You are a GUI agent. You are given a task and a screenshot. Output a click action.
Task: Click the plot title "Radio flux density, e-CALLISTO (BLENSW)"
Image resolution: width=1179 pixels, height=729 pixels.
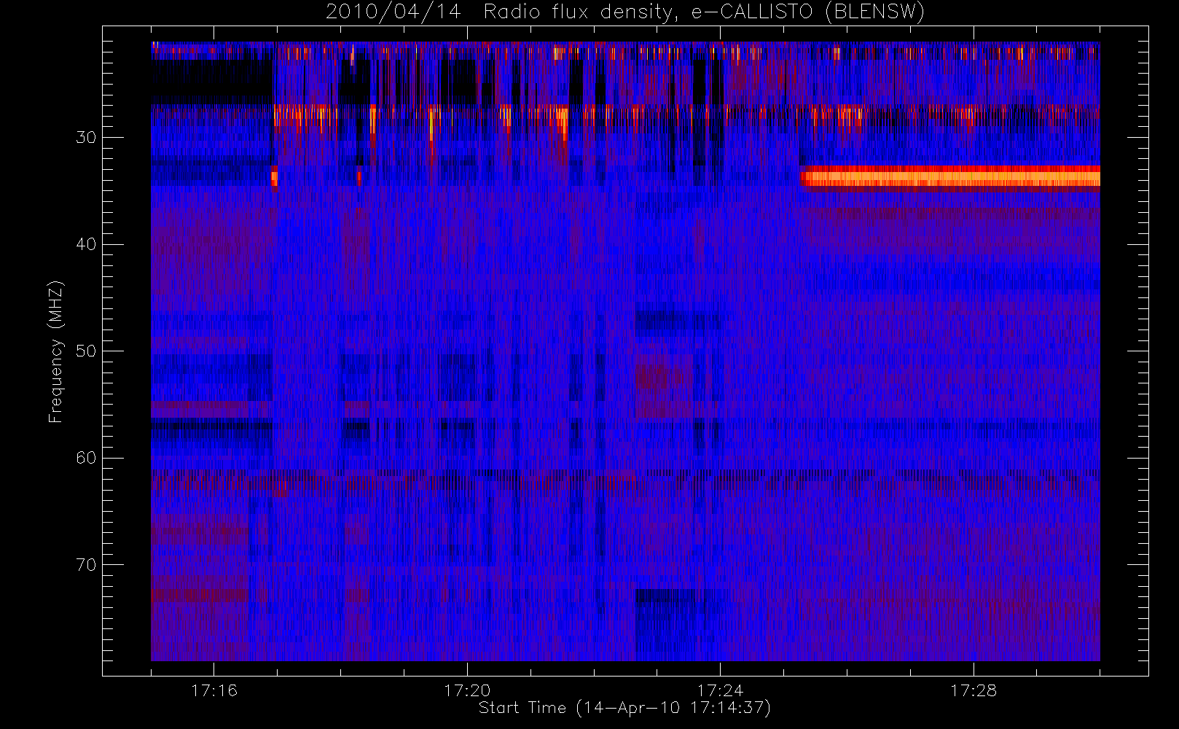704,12
